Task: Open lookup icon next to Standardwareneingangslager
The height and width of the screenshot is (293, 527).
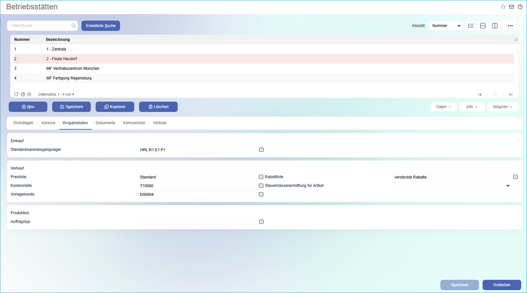Action: click(x=261, y=150)
